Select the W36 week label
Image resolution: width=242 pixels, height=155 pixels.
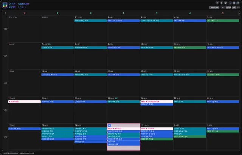[x=5, y=29]
